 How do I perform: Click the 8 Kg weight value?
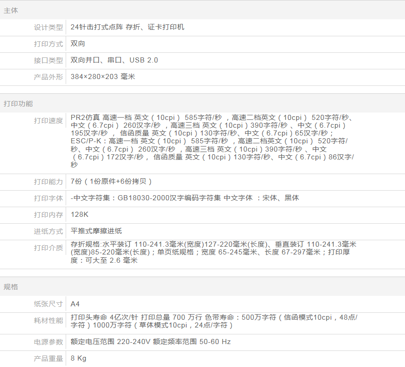79,358
